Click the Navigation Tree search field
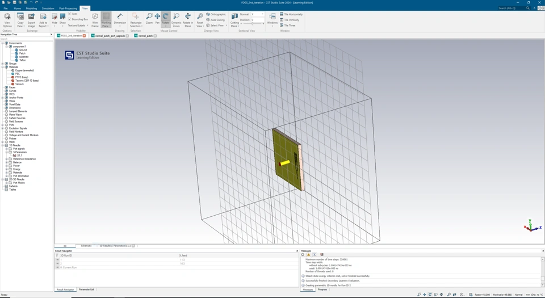 point(27,39)
